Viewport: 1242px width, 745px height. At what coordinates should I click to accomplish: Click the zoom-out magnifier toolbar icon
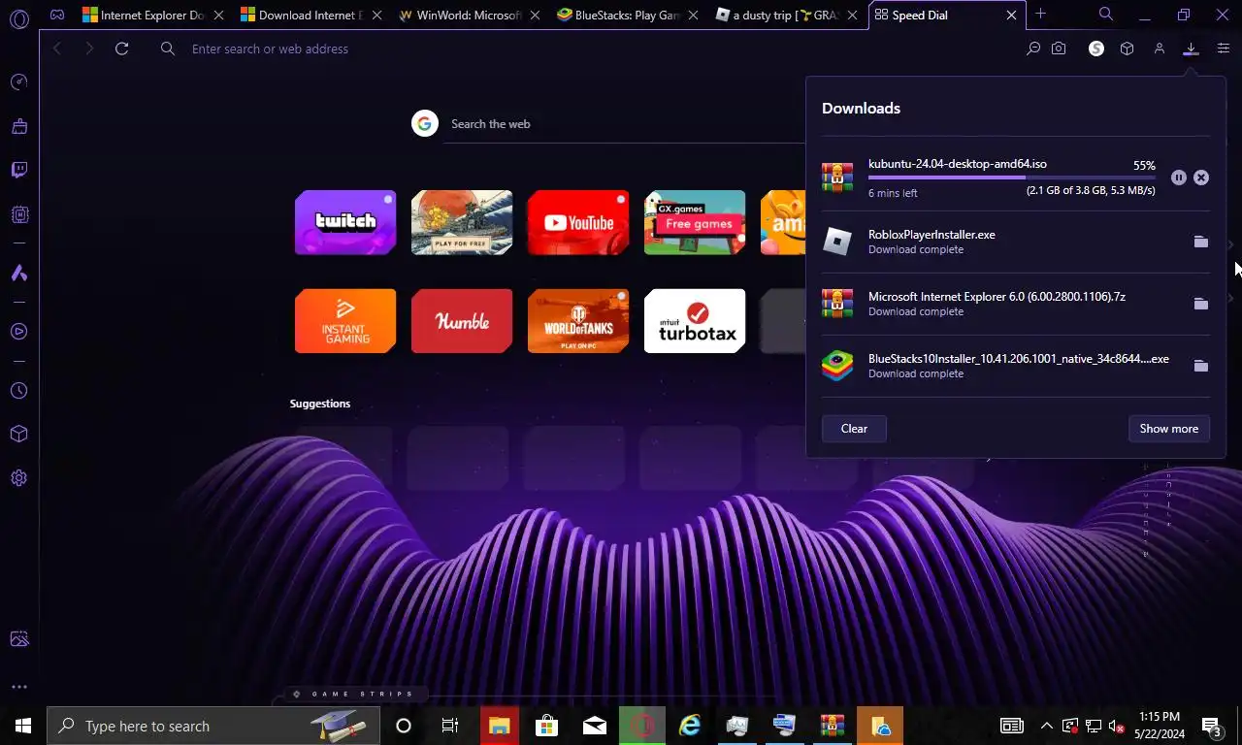pos(1033,49)
